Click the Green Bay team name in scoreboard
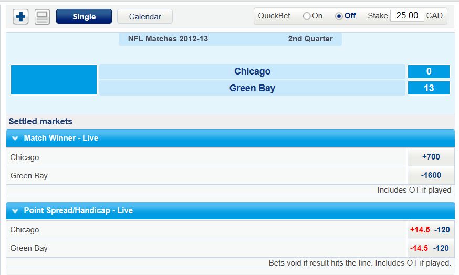Viewport: 459px width, 275px height. pos(252,88)
